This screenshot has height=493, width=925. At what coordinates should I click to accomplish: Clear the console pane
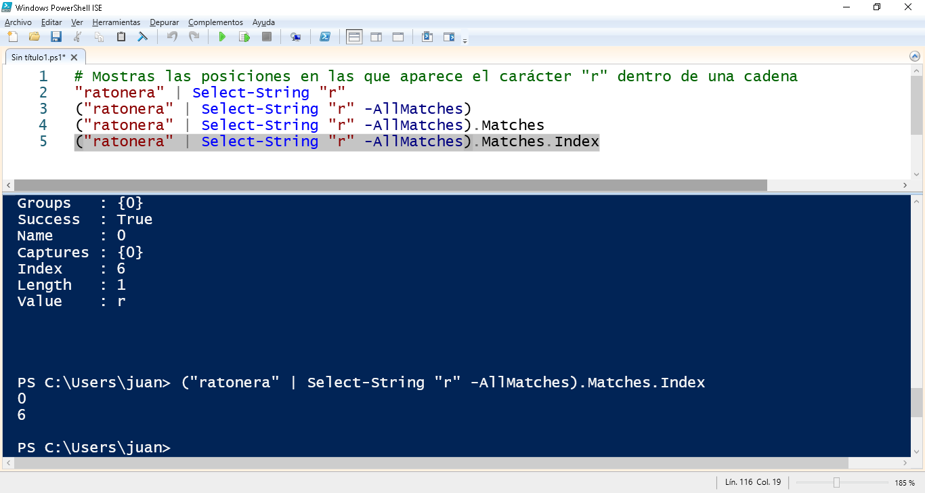coord(143,37)
